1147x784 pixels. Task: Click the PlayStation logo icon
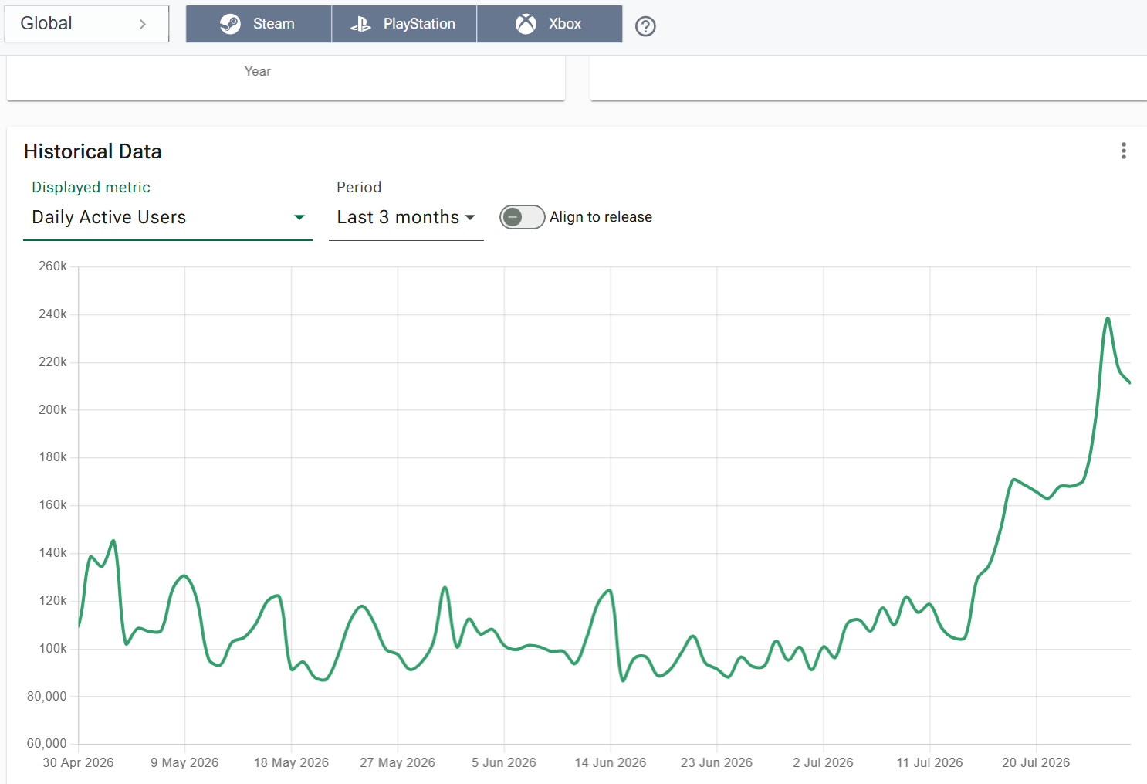[x=360, y=24]
